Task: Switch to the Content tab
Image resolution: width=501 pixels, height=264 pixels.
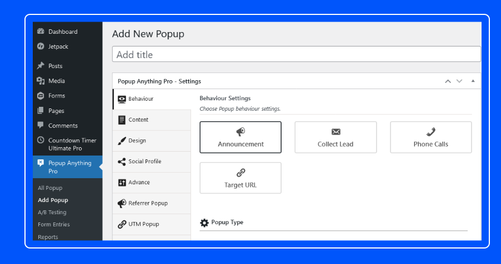Action: 152,120
